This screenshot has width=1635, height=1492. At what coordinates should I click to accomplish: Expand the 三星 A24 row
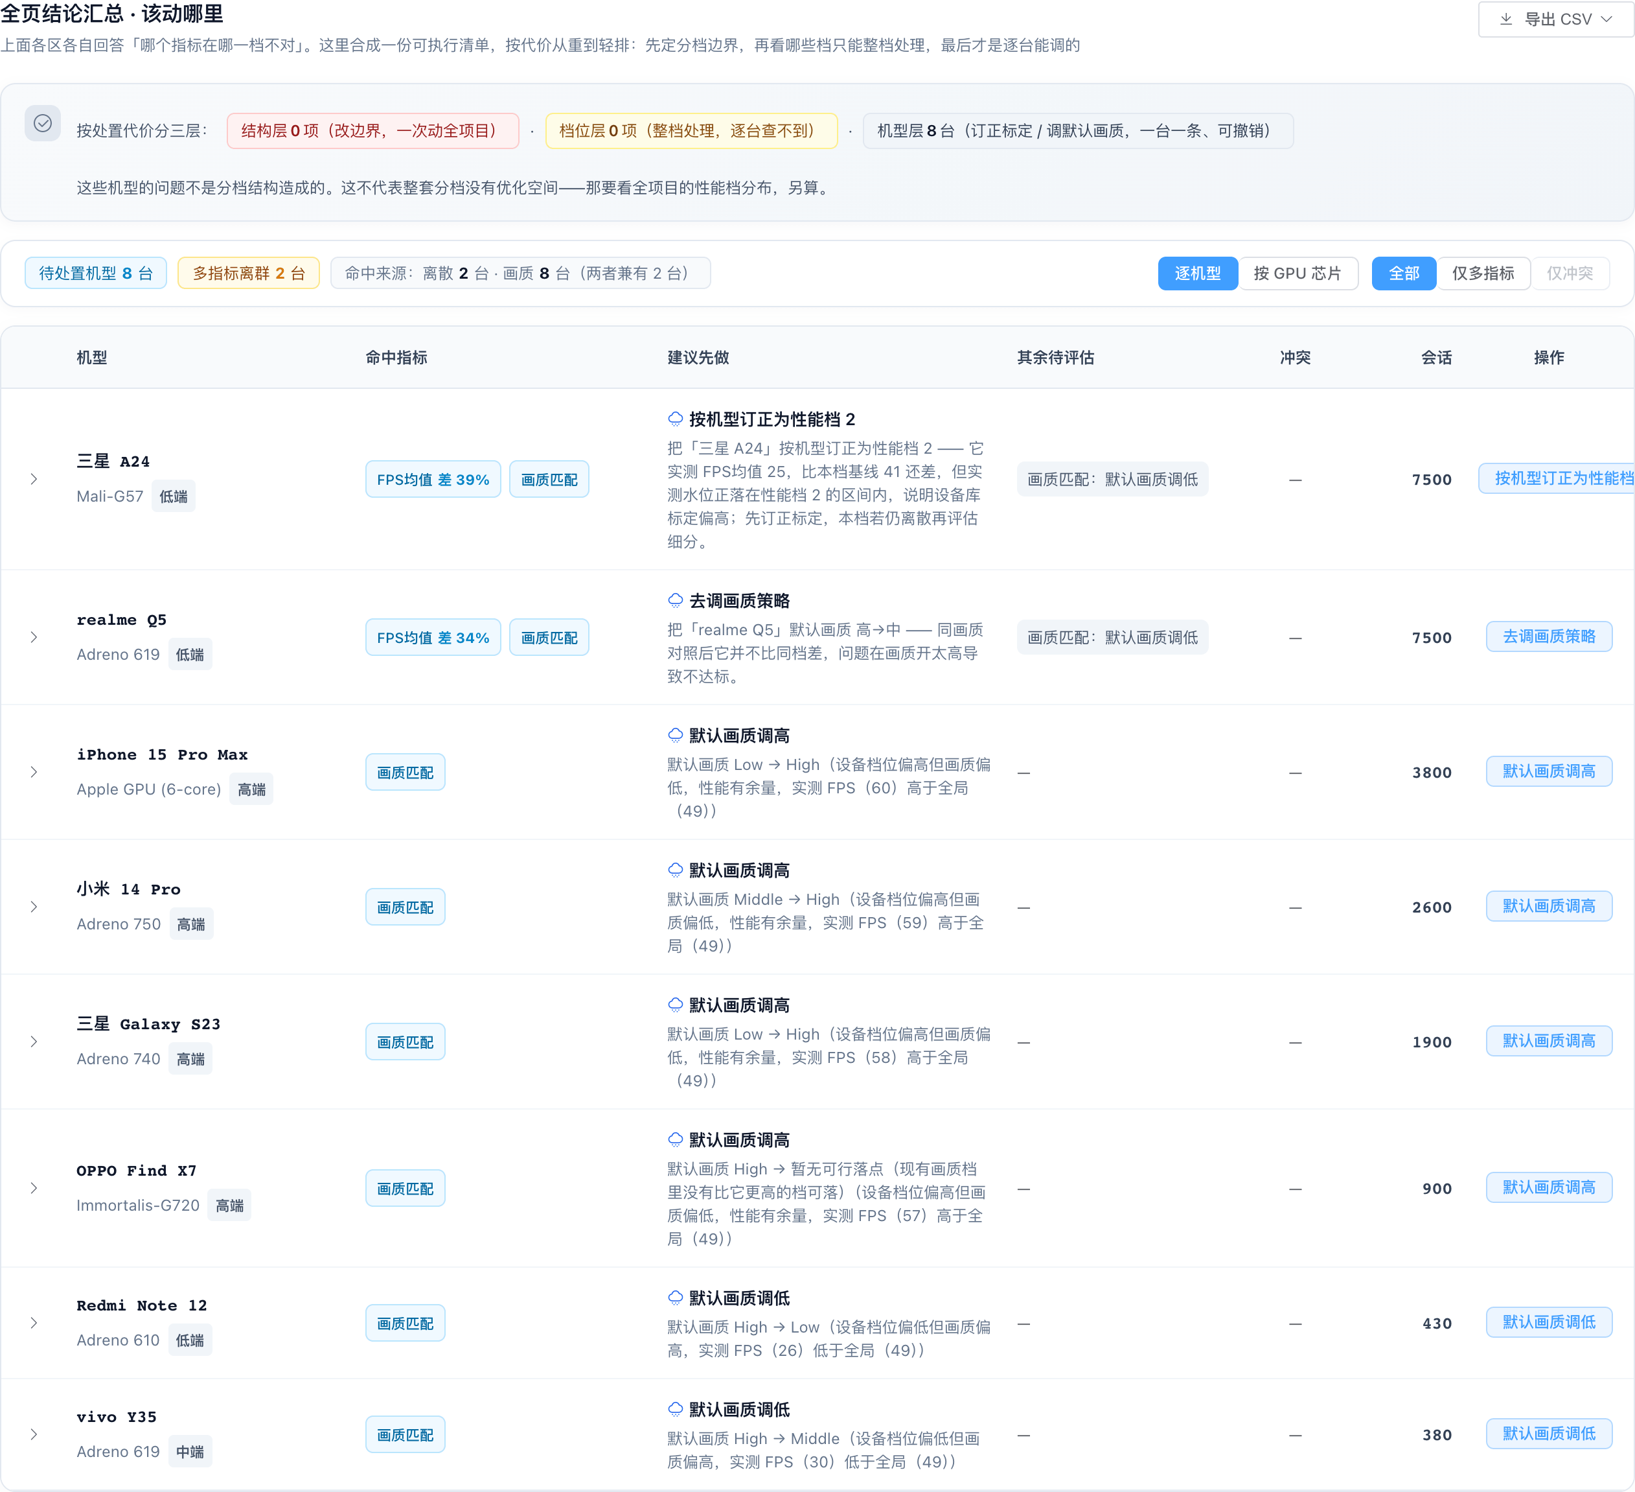point(34,479)
